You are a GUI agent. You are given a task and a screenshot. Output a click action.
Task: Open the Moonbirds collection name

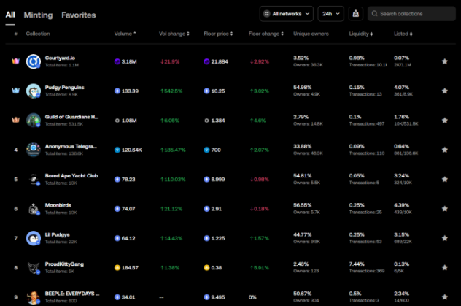[58, 205]
